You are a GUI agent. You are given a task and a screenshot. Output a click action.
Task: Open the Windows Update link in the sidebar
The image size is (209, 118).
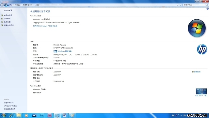10,106
